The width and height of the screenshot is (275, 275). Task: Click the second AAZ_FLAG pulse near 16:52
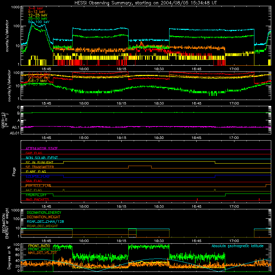215,190
